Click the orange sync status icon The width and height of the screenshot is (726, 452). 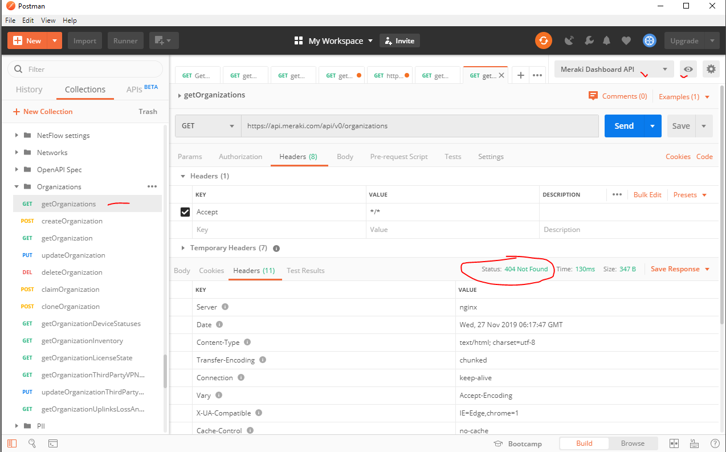[543, 40]
